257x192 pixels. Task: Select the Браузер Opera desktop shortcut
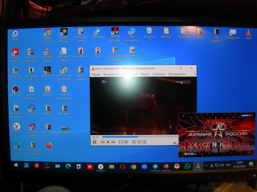pos(33,130)
